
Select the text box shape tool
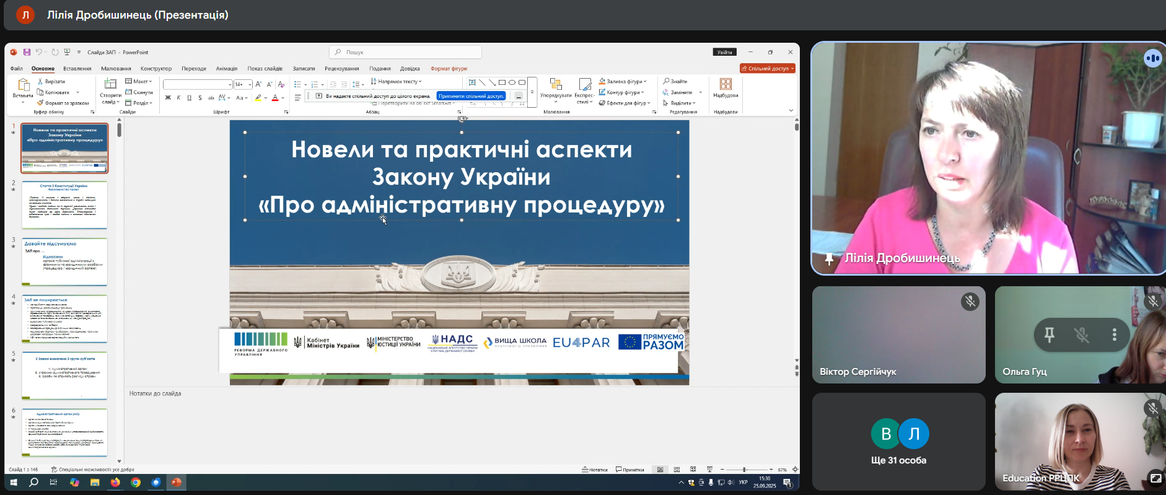click(x=472, y=82)
